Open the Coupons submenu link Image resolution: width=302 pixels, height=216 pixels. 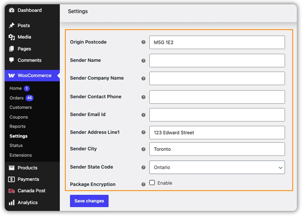[x=19, y=117]
